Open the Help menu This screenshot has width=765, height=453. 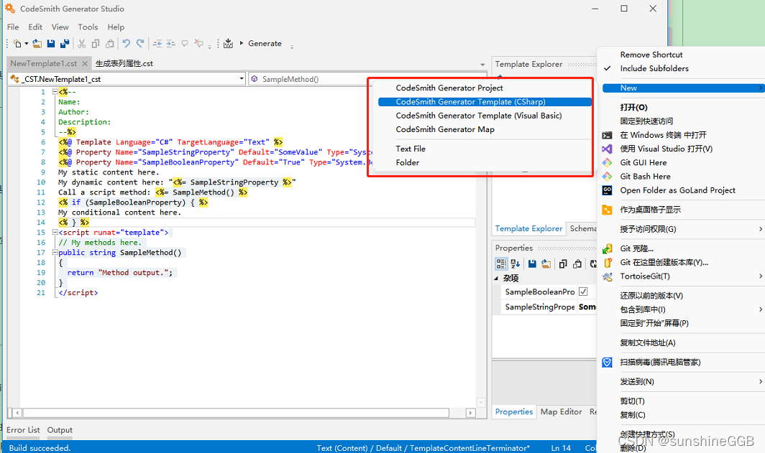(116, 27)
